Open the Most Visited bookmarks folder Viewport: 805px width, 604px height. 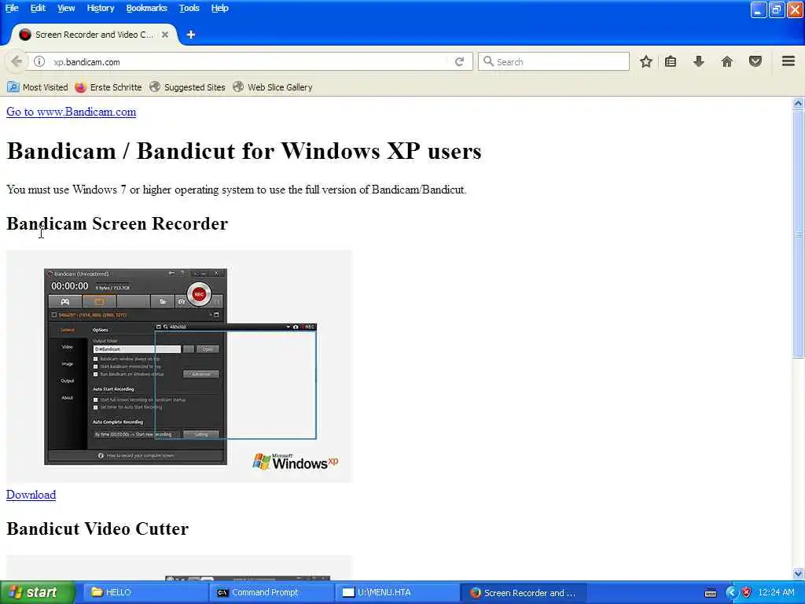pyautogui.click(x=38, y=87)
